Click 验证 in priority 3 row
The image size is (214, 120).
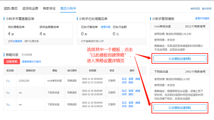tap(124, 103)
